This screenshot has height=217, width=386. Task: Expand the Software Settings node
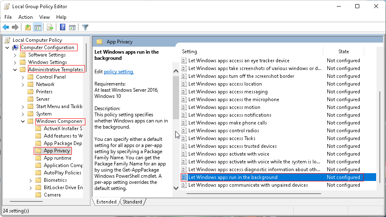click(x=15, y=55)
